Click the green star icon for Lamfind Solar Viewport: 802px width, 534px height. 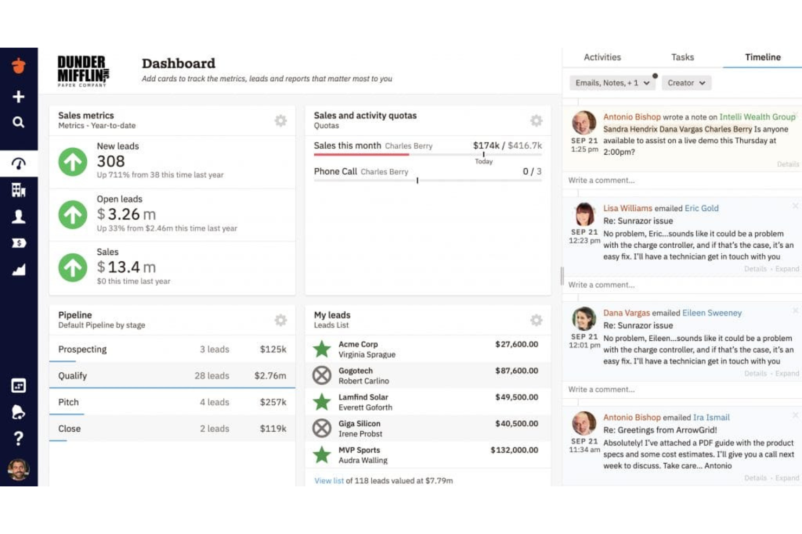[322, 402]
